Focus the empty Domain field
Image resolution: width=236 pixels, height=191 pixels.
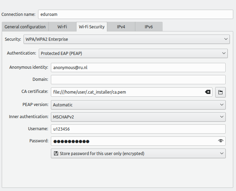point(138,79)
